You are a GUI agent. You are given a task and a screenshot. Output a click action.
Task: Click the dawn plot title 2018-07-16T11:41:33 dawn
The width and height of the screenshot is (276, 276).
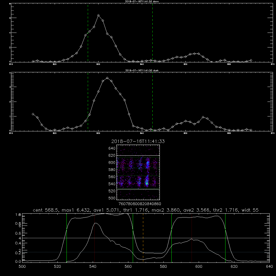142,1
